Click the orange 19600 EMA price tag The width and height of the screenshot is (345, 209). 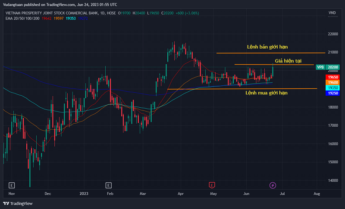tap(332, 82)
